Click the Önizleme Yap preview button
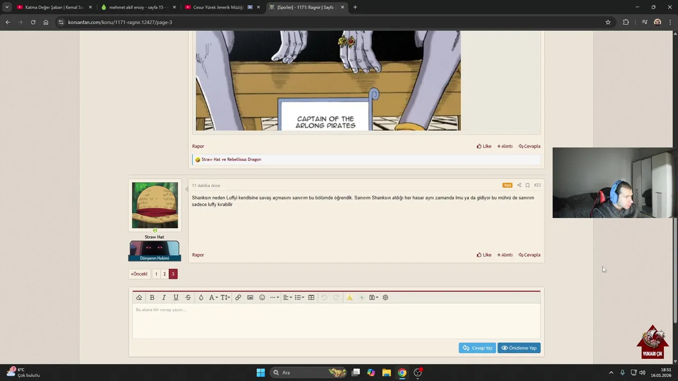The height and width of the screenshot is (381, 678). 519,348
